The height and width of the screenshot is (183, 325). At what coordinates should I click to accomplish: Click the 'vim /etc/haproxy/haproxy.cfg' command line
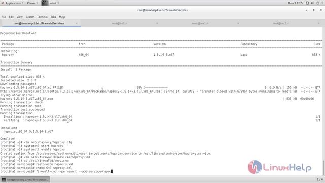(x=36, y=142)
